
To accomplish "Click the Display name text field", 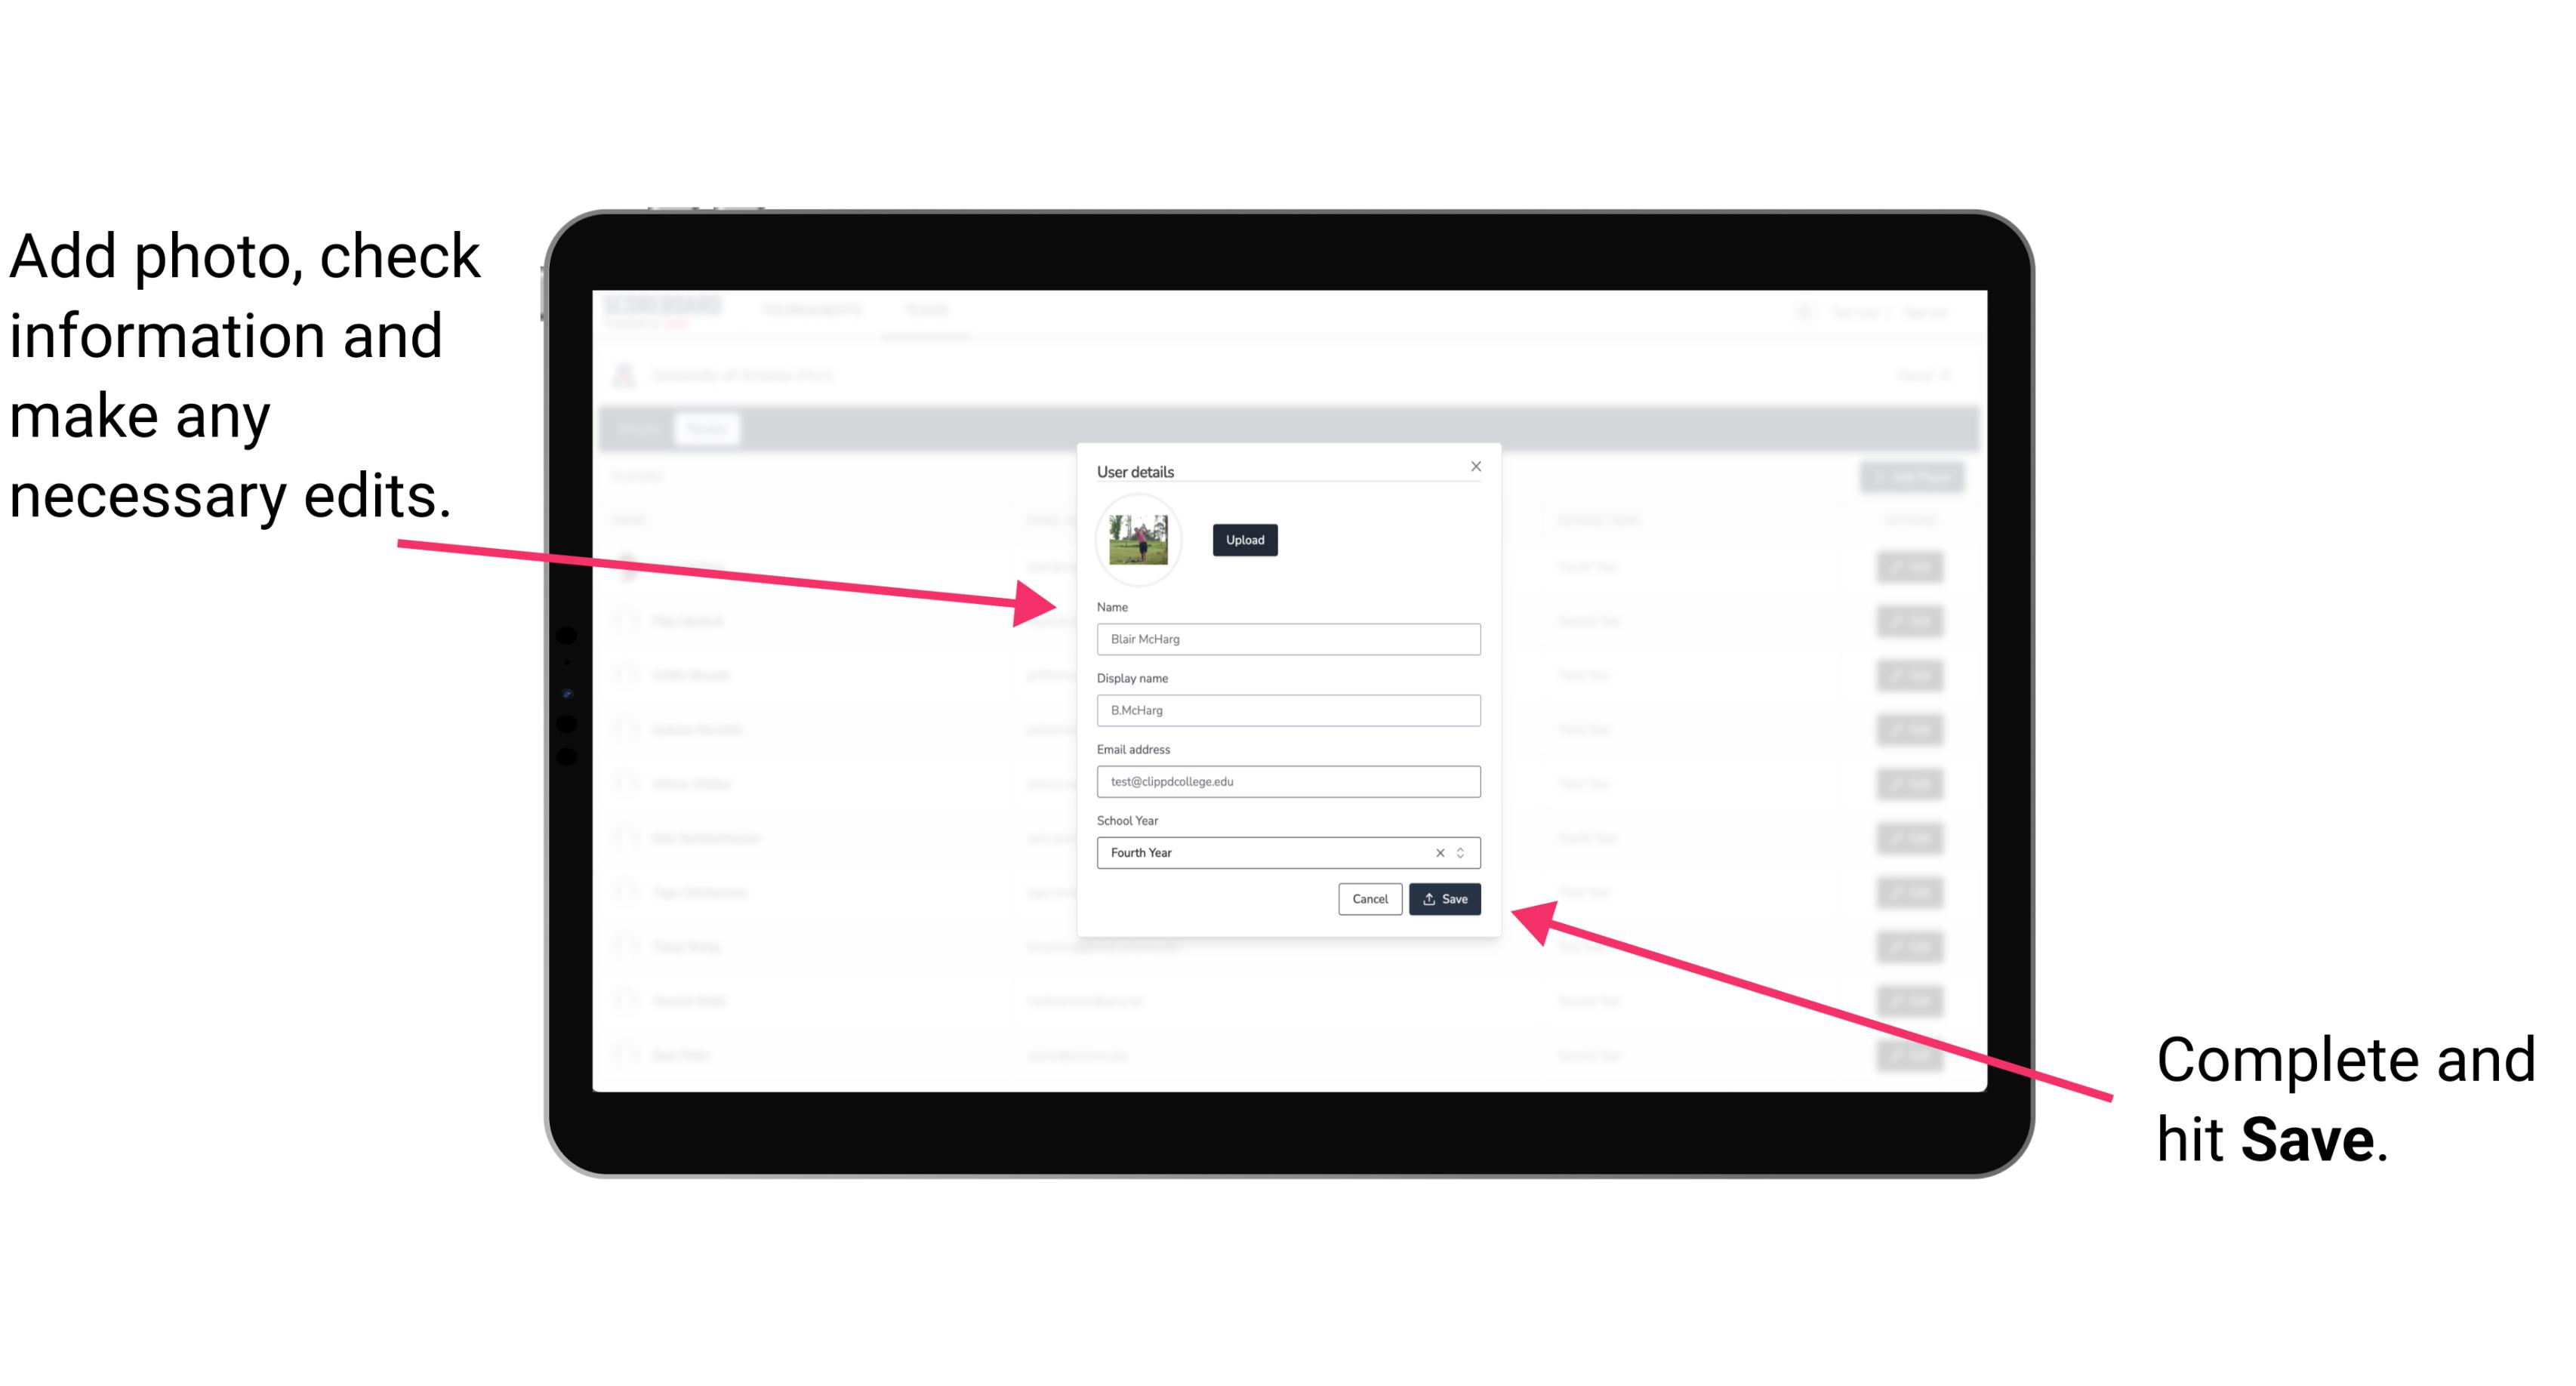I will click(1287, 710).
